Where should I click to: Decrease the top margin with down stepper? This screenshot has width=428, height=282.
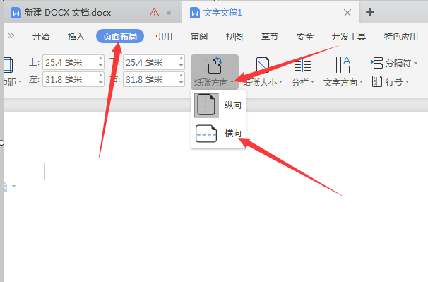point(101,66)
